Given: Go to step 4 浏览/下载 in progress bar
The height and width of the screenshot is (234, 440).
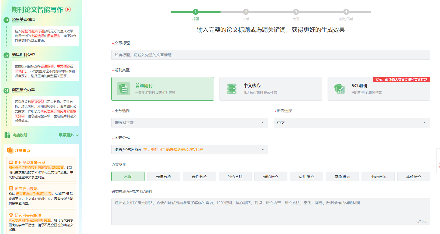Looking at the screenshot, I should point(346,12).
